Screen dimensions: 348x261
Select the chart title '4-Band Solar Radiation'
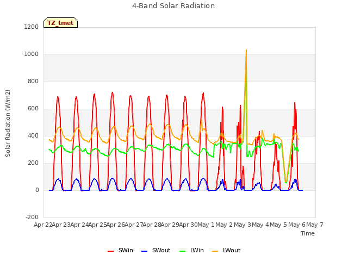pyautogui.click(x=173, y=6)
